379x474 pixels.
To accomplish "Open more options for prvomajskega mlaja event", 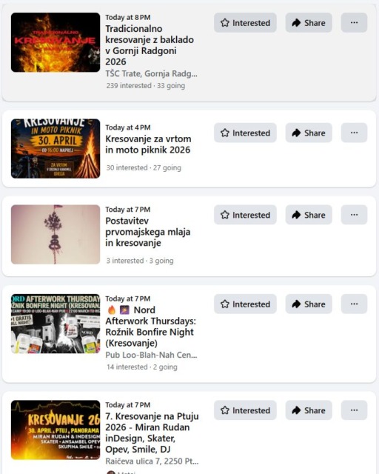I will coord(355,215).
